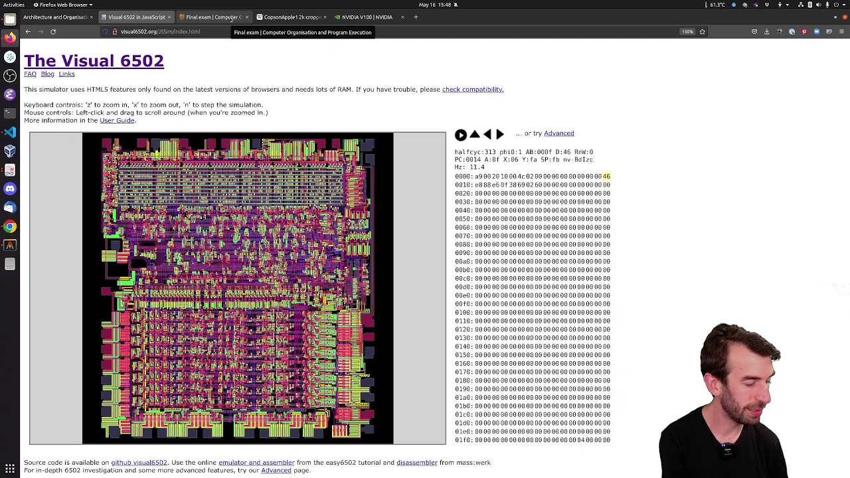Click the red Pinterest extension icon
Image resolution: width=850 pixels, height=478 pixels.
(804, 31)
